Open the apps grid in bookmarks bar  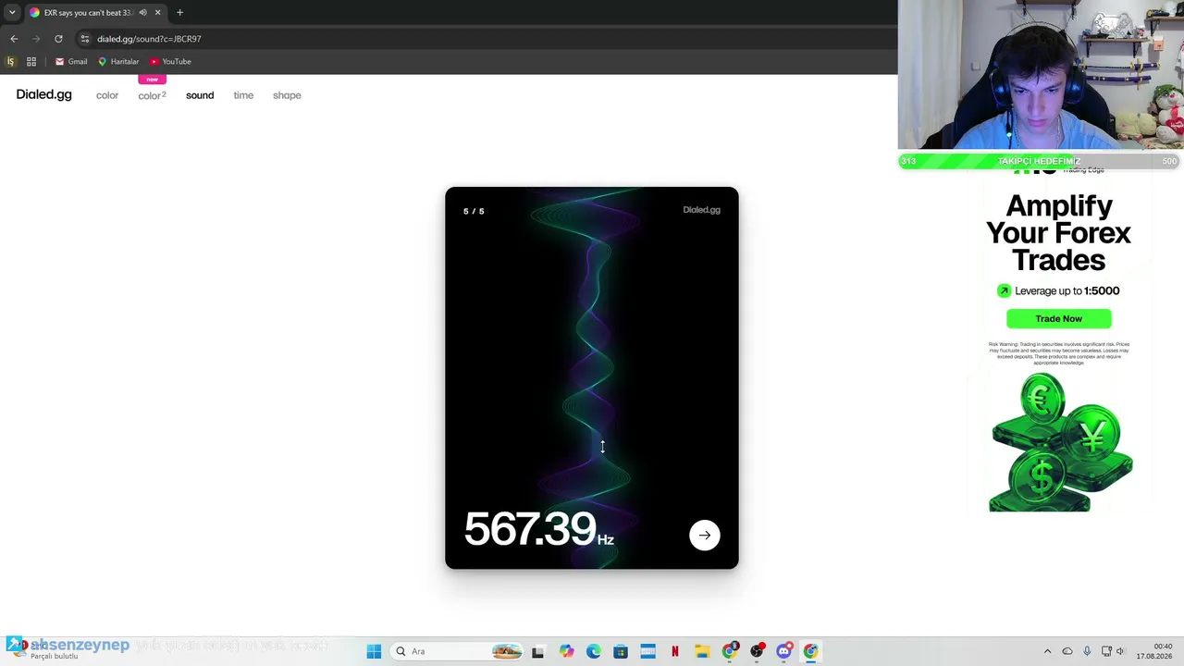pos(31,62)
